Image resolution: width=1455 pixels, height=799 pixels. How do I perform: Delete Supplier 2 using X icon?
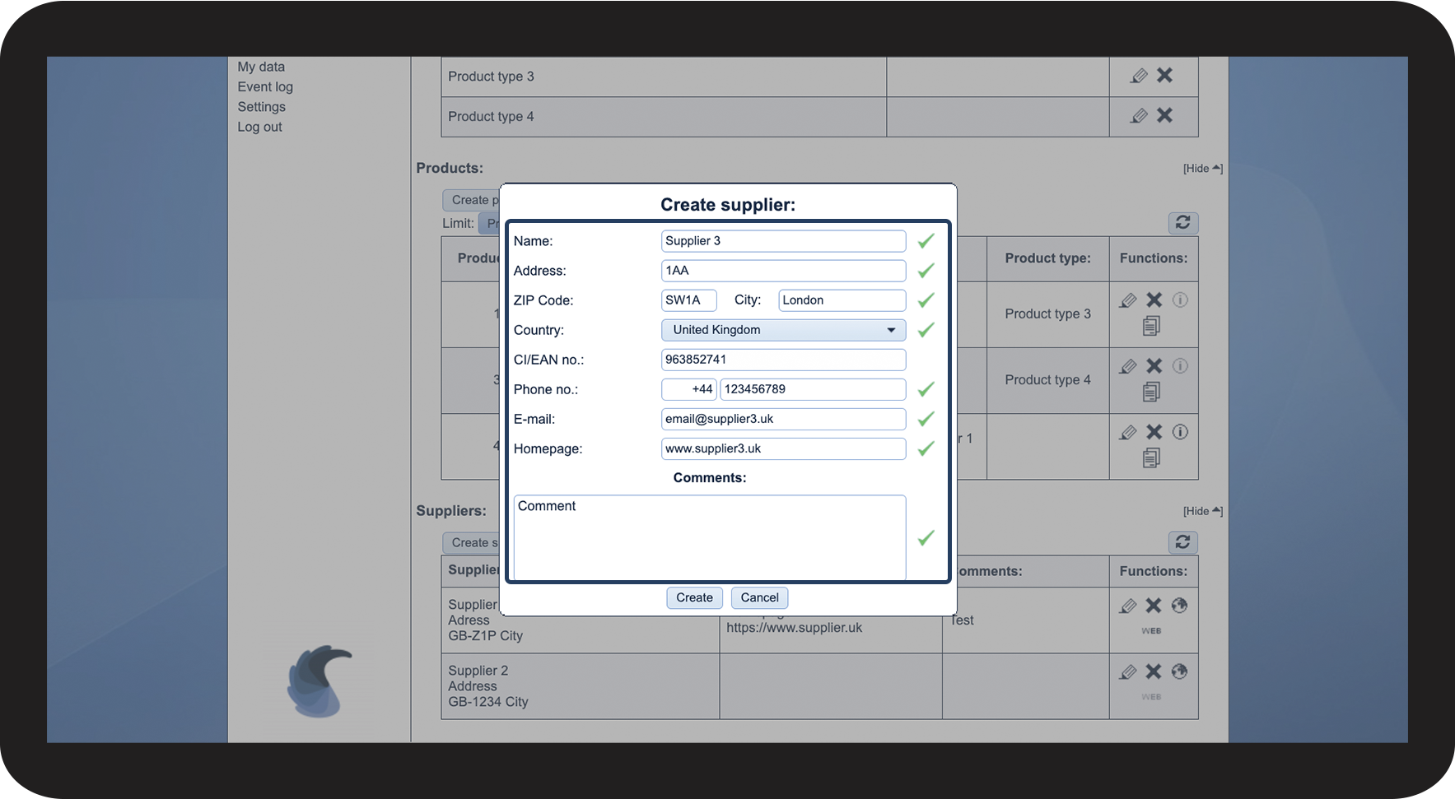point(1154,671)
